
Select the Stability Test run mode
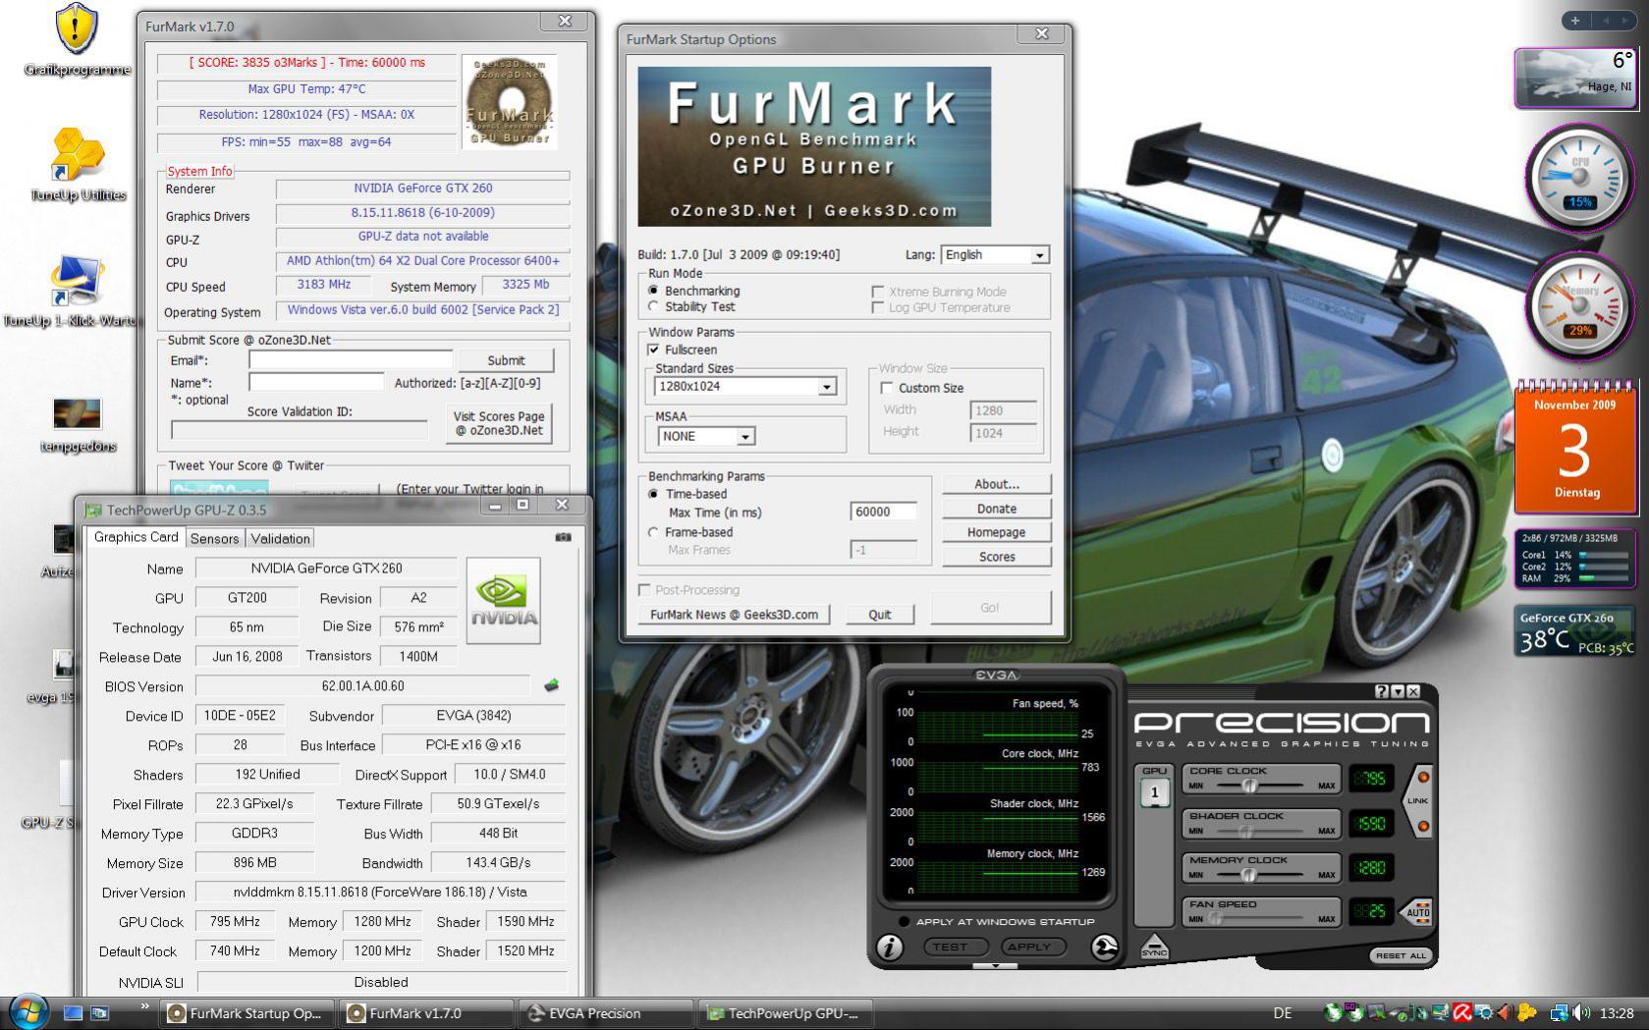[x=653, y=306]
